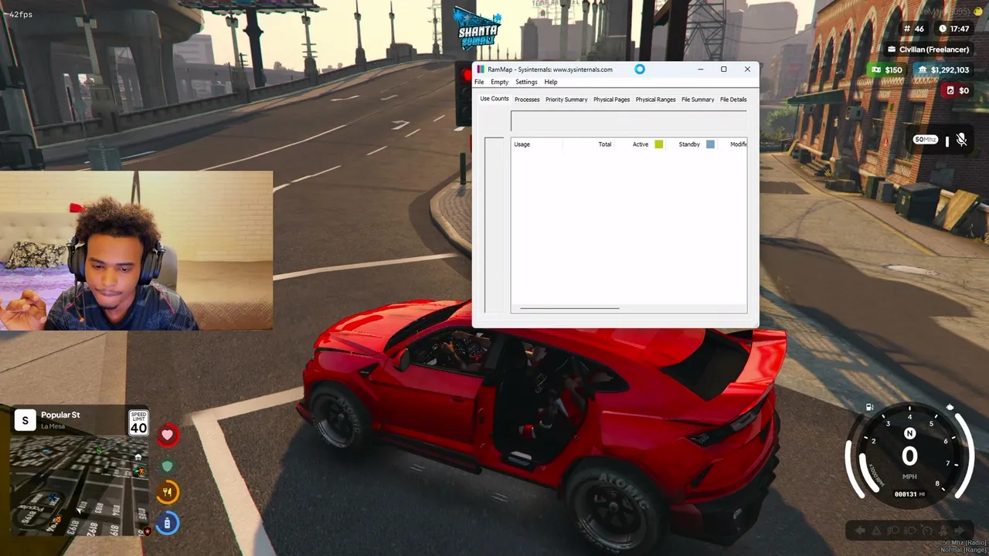Maximize the RamMap window

pyautogui.click(x=724, y=69)
